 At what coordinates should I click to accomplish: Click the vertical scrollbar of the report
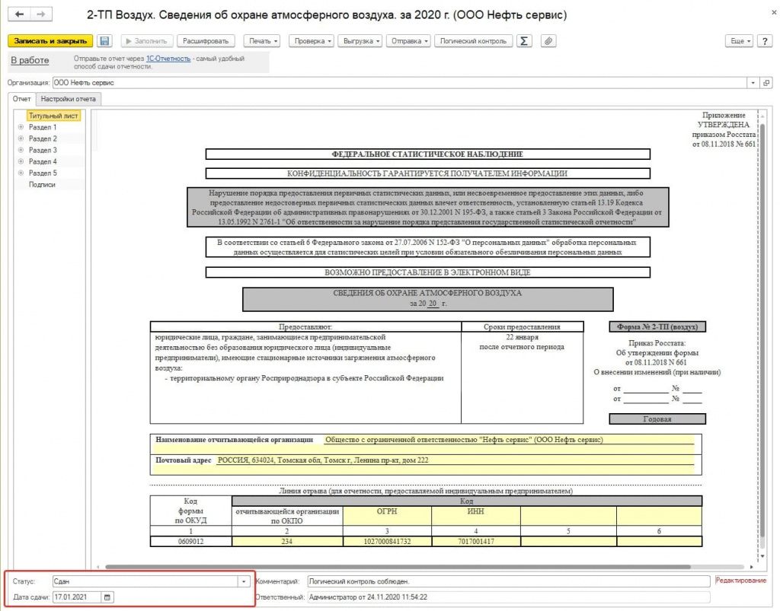pyautogui.click(x=762, y=330)
